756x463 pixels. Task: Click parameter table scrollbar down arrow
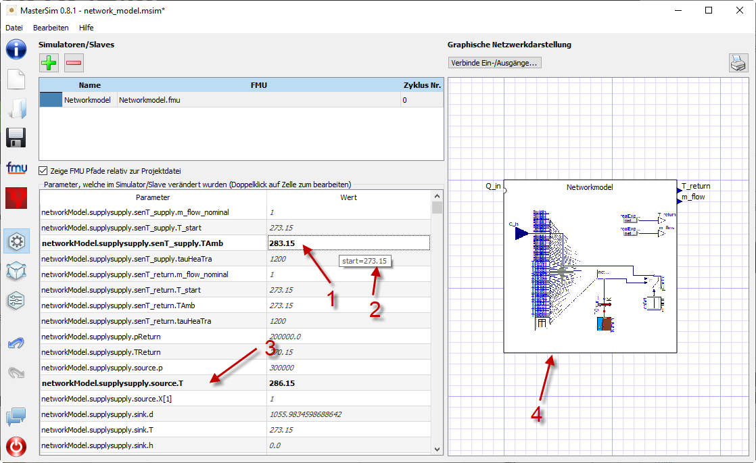[x=437, y=449]
